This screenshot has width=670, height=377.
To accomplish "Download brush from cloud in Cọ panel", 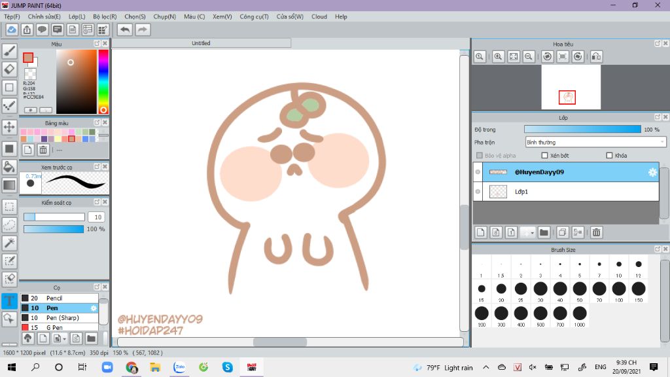I will coord(27,338).
